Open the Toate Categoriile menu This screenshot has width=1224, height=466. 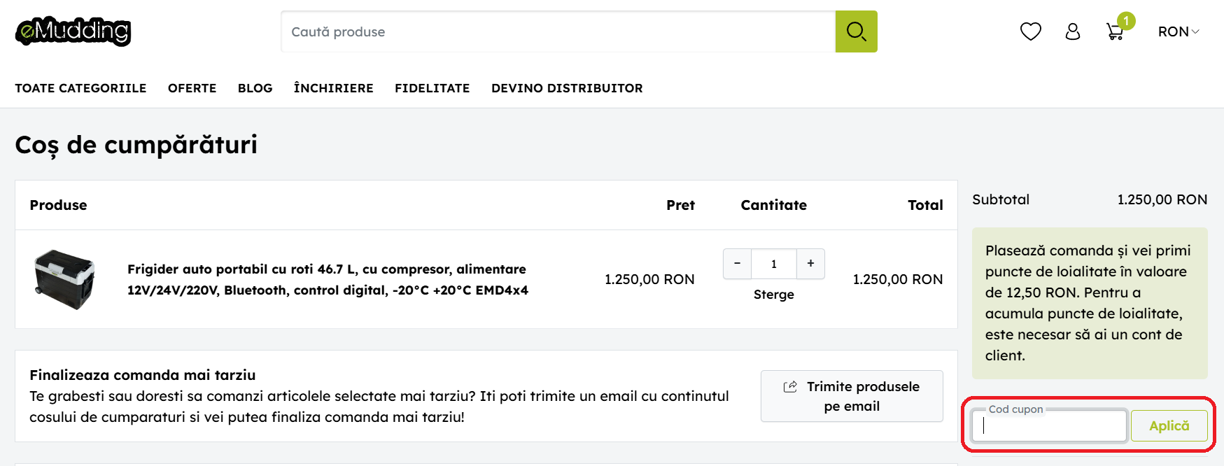tap(80, 88)
